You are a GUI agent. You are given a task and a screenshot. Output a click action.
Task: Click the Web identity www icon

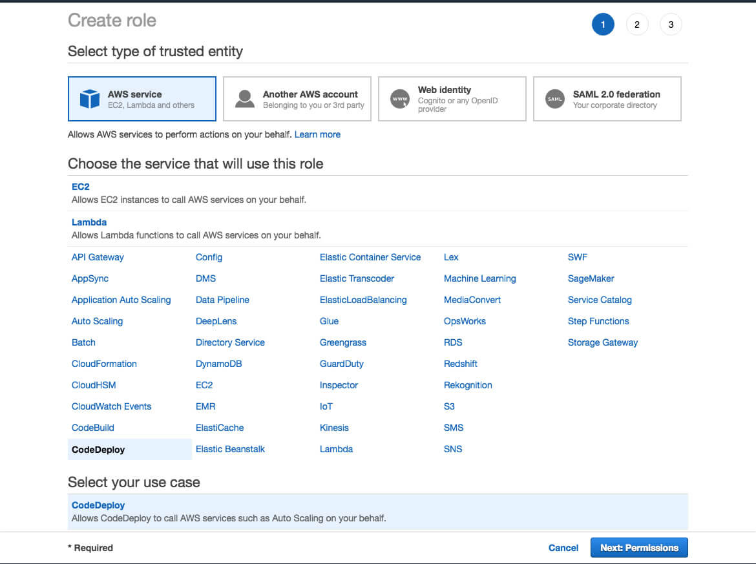point(400,99)
